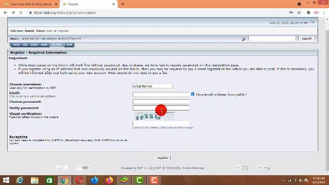
Task: Open the REGISTER forum menu tab
Action: point(57,45)
